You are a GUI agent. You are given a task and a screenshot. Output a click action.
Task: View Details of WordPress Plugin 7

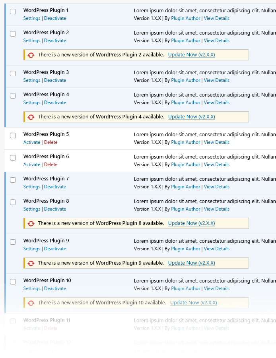(217, 187)
